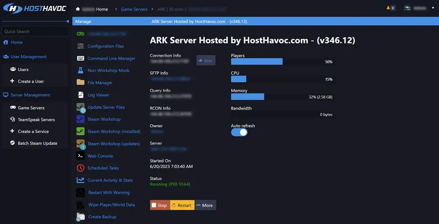Open the account dropdown arrow
The height and width of the screenshot is (224, 439).
(433, 8)
